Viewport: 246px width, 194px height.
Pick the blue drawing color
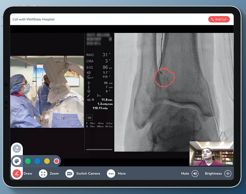(x=37, y=161)
